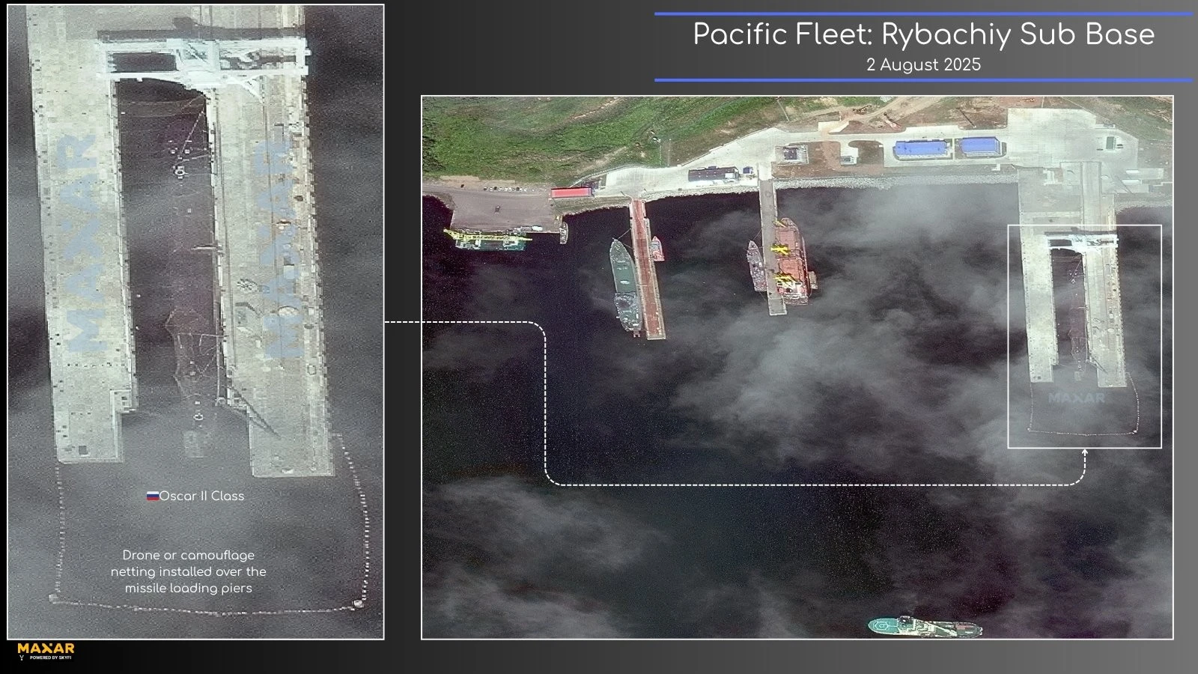1198x674 pixels.
Task: Click the small red boat beside red pier
Action: (657, 248)
